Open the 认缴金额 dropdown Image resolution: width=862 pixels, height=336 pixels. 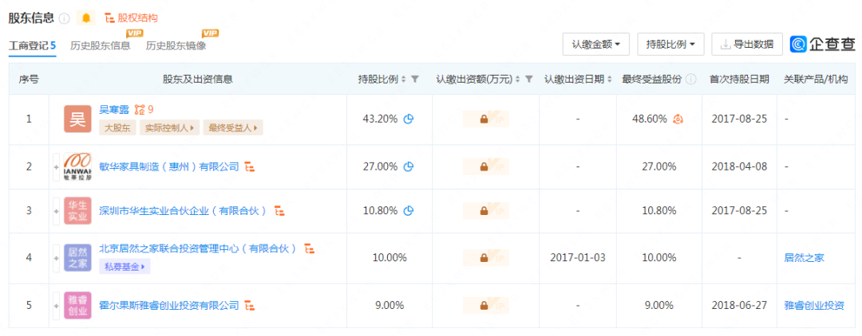(x=596, y=45)
